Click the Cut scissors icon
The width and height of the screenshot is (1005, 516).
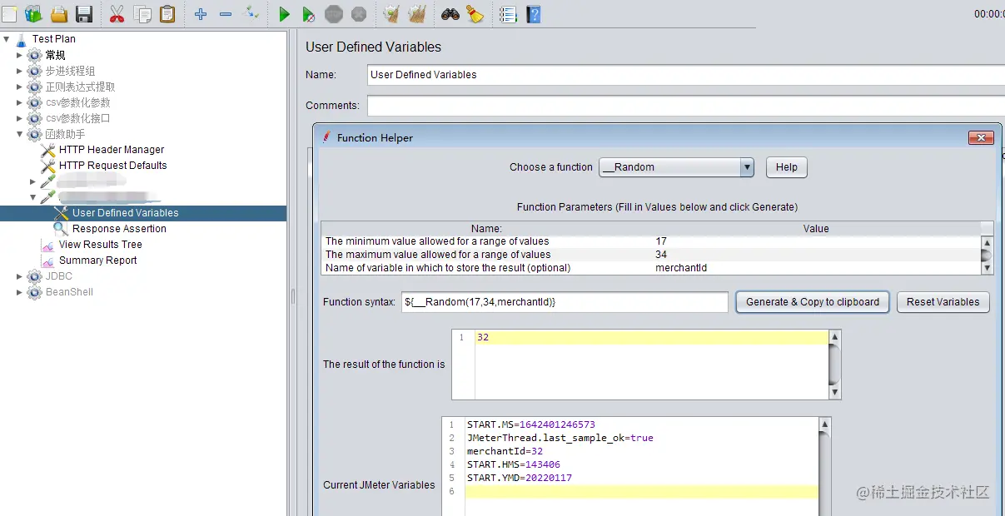tap(117, 13)
